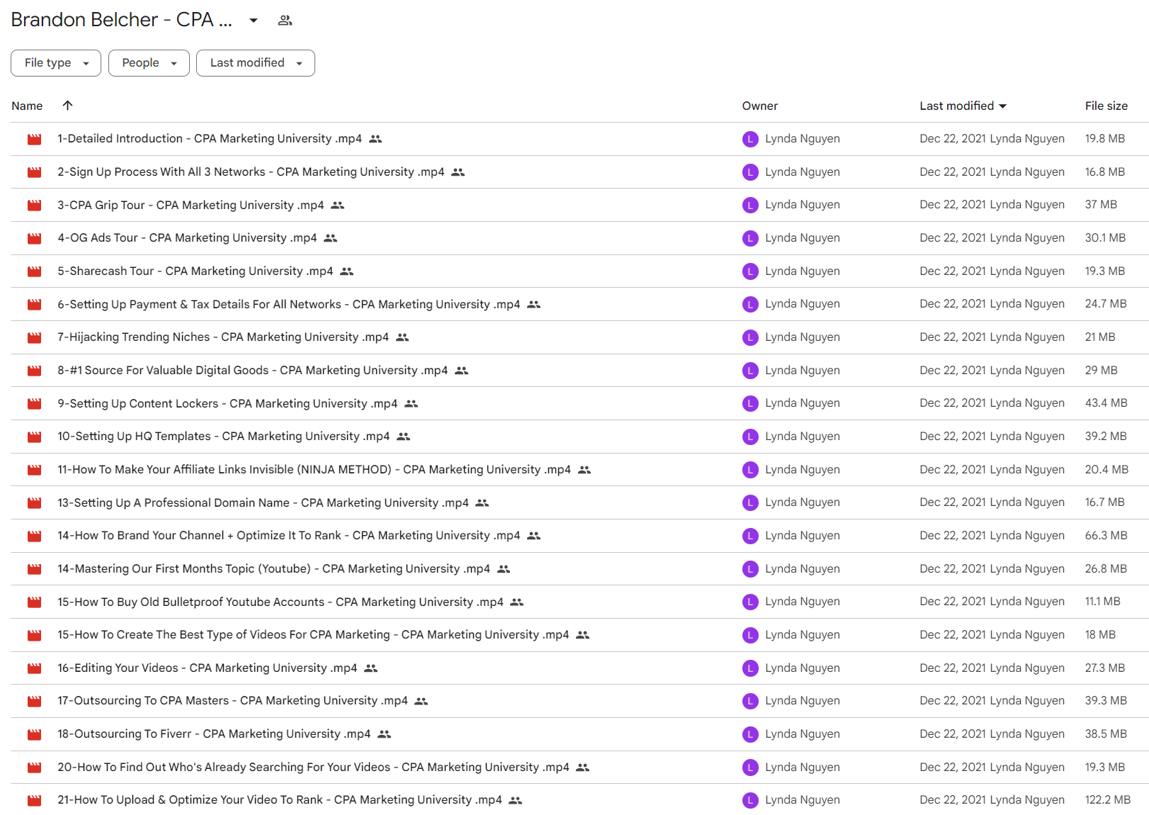Click shared icon next to 1-Detailed Introduction
This screenshot has width=1149, height=815.
coord(375,139)
